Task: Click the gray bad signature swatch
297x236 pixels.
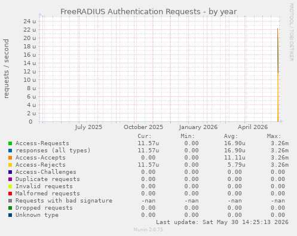Action: pos(10,201)
